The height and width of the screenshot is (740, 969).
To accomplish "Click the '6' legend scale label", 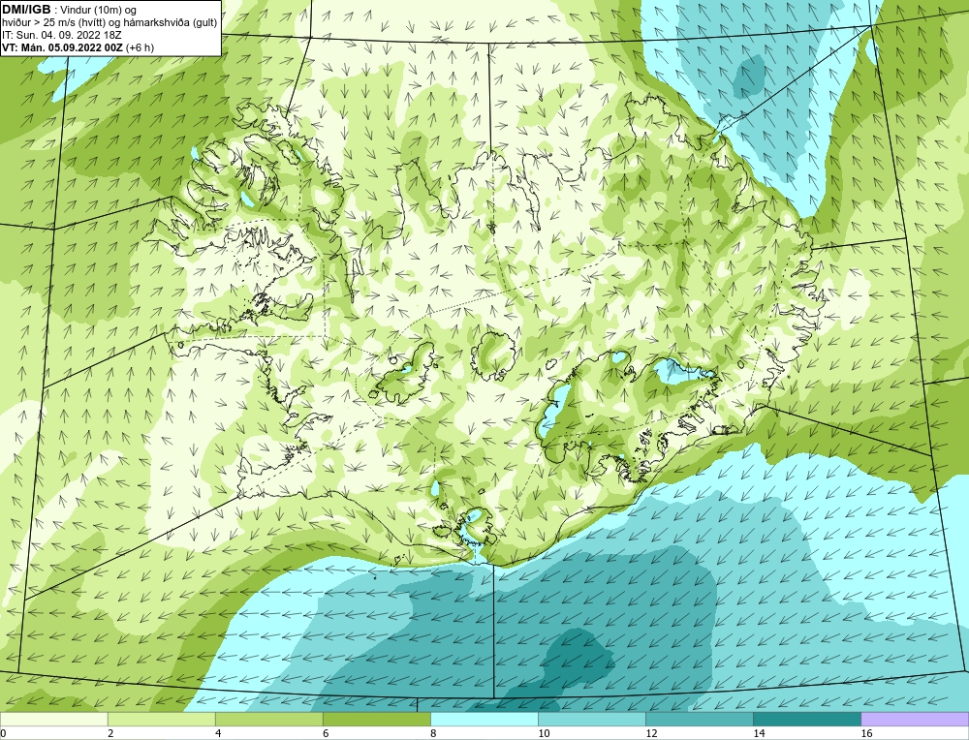I will pyautogui.click(x=326, y=734).
